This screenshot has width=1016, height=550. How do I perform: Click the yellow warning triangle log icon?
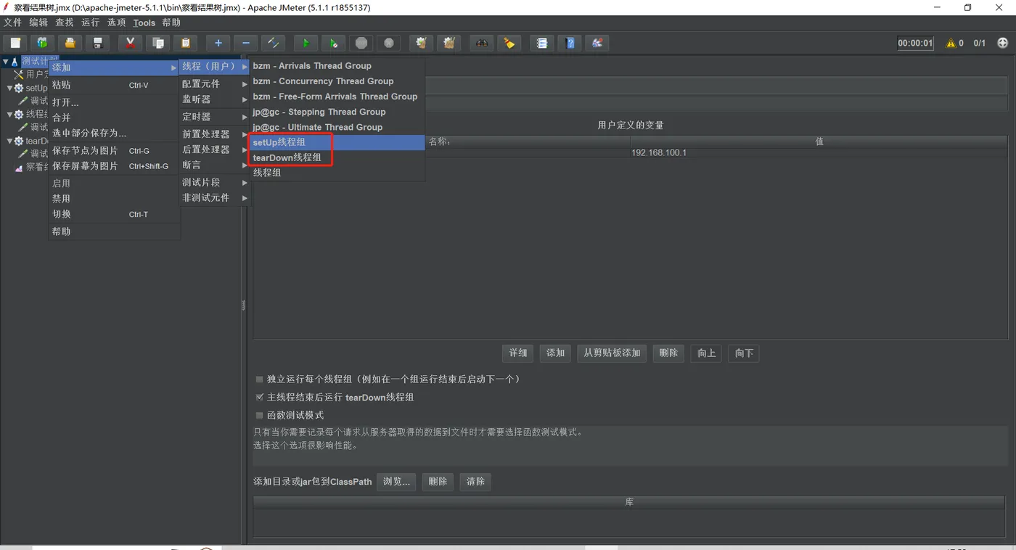point(951,43)
